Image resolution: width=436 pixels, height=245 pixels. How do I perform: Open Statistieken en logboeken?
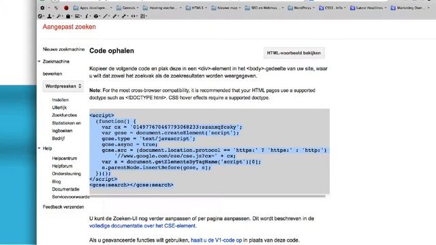point(66,127)
